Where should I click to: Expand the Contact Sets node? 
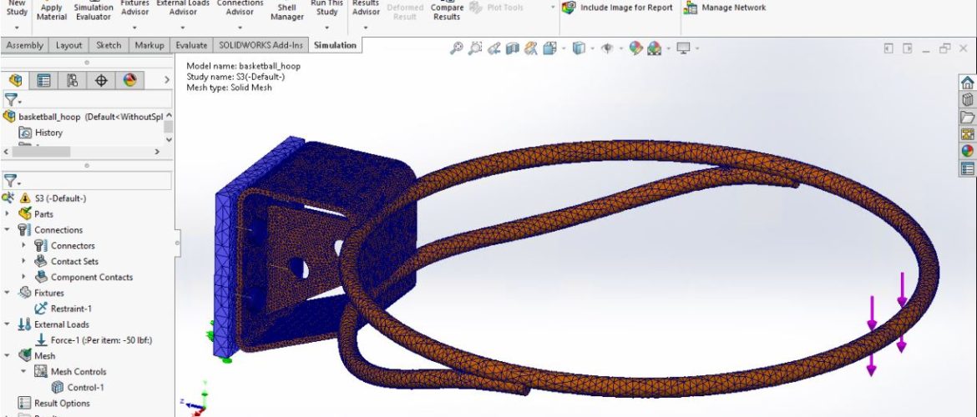[23, 262]
